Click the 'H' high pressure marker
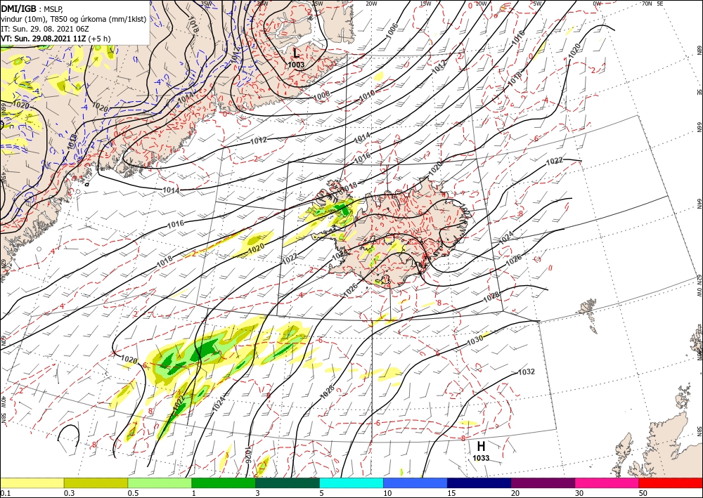Screen dimensions: 703x498 (x=481, y=446)
